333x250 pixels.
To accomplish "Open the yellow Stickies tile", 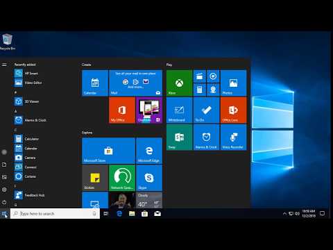I will click(95, 178).
